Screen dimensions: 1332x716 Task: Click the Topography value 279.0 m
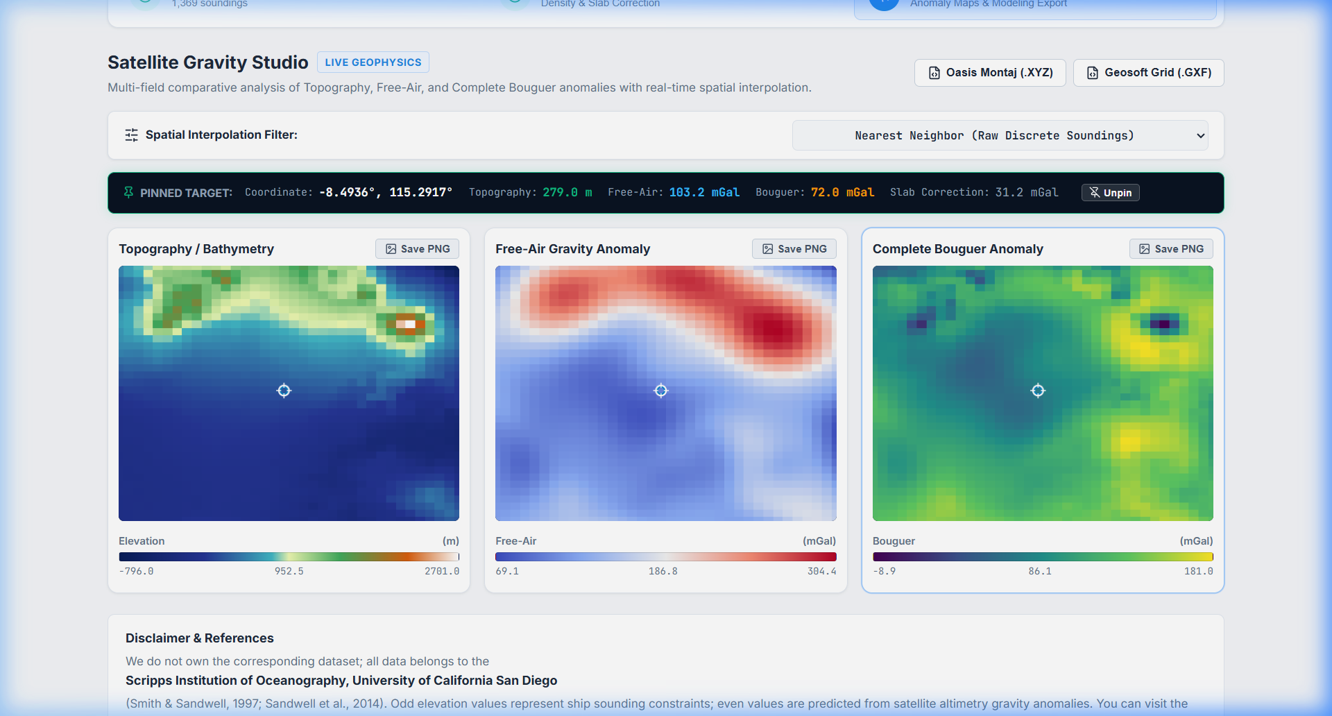pos(567,192)
